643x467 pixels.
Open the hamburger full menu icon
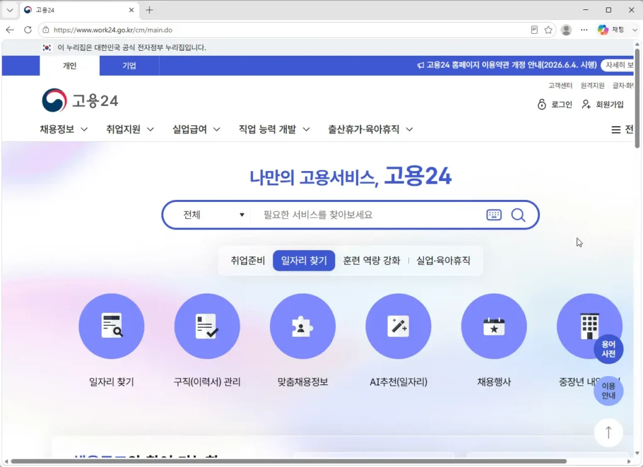pyautogui.click(x=615, y=130)
